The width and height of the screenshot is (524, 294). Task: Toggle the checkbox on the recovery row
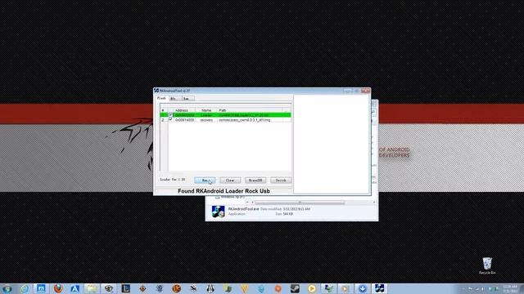(170, 120)
